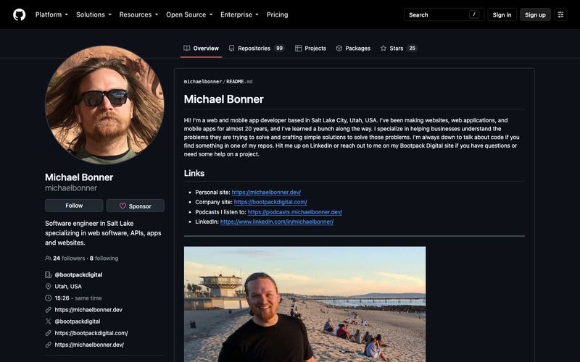Viewport: 580px width, 362px height.
Task: Open sidebar link https://bootpackdigital.com/
Action: (x=91, y=333)
